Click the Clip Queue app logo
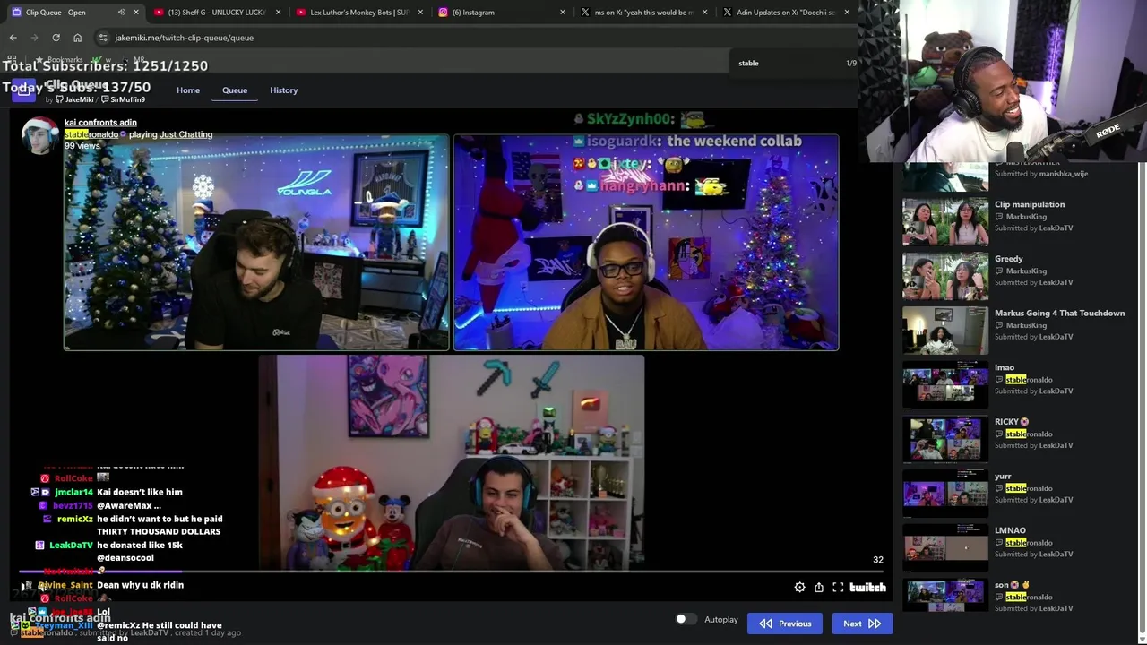The image size is (1147, 645). [x=23, y=90]
